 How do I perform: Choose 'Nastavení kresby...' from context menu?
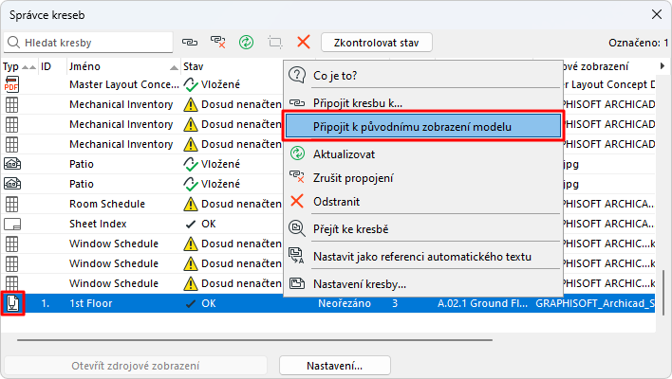[x=360, y=283]
